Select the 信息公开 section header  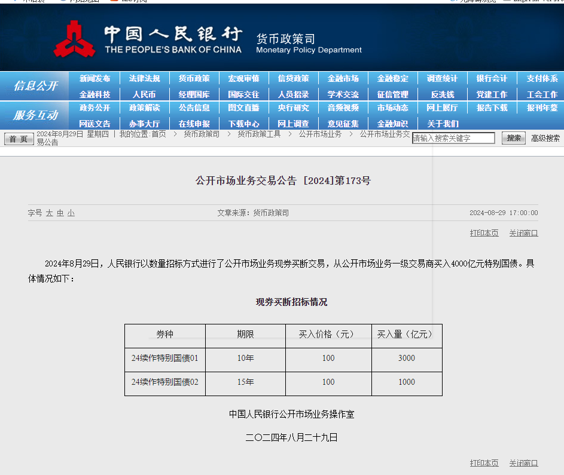35,86
